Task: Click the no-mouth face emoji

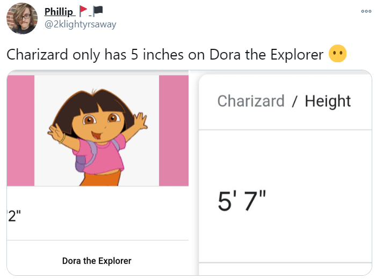Action: point(338,54)
